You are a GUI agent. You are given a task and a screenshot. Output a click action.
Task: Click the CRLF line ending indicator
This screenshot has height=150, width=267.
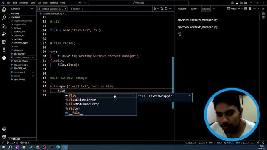pos(219,142)
